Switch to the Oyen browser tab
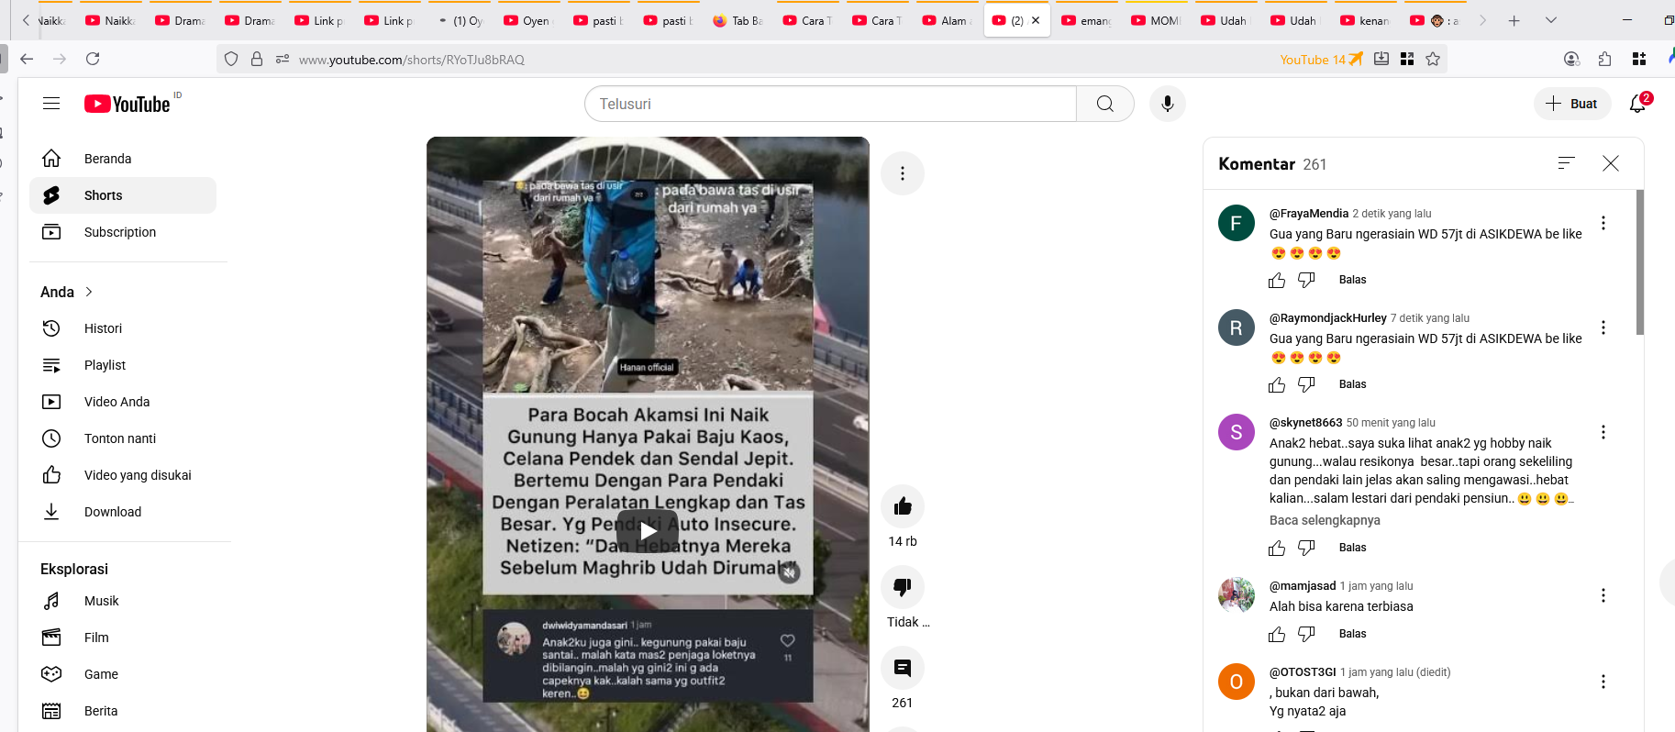The image size is (1675, 732). pyautogui.click(x=527, y=20)
